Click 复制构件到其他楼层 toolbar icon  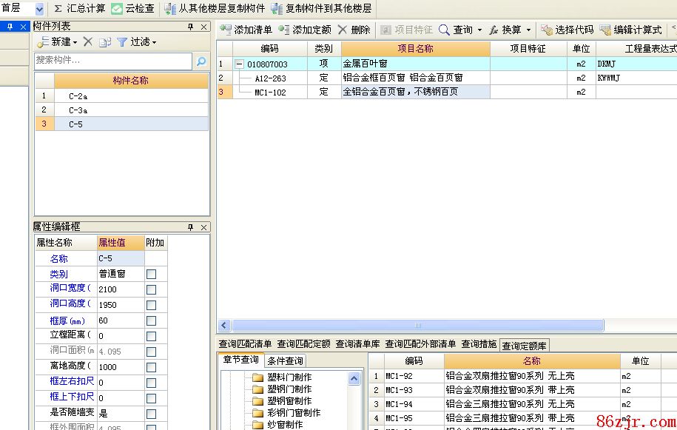pos(277,9)
